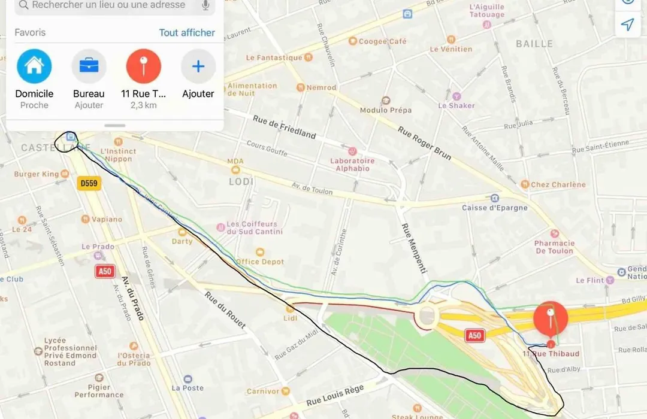Open the Coogee Café marker
Screen dimensions: 647x419
click(352, 41)
